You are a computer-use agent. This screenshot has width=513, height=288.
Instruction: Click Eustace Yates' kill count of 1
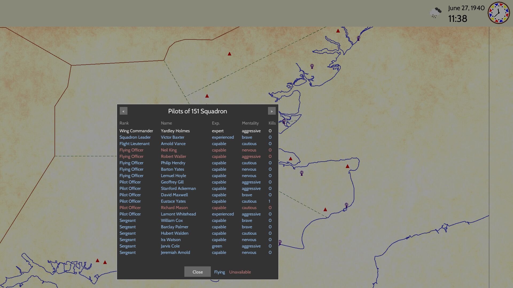point(269,201)
